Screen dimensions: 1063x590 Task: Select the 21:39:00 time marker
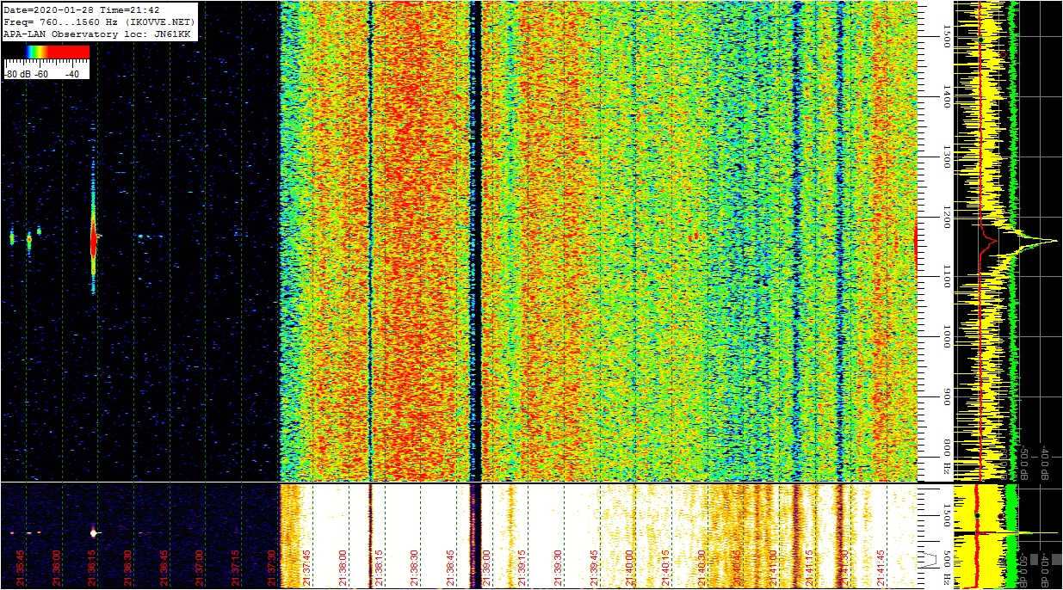[487, 568]
